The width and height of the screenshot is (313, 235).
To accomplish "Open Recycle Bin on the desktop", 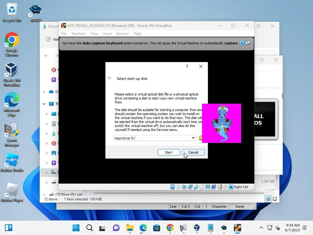I will click(x=12, y=12).
